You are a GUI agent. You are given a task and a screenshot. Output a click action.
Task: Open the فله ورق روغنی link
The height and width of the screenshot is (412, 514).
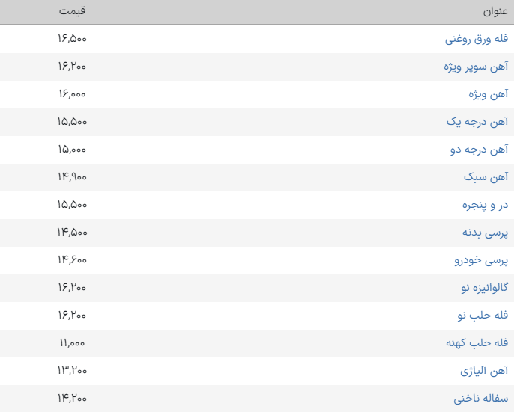click(x=477, y=39)
